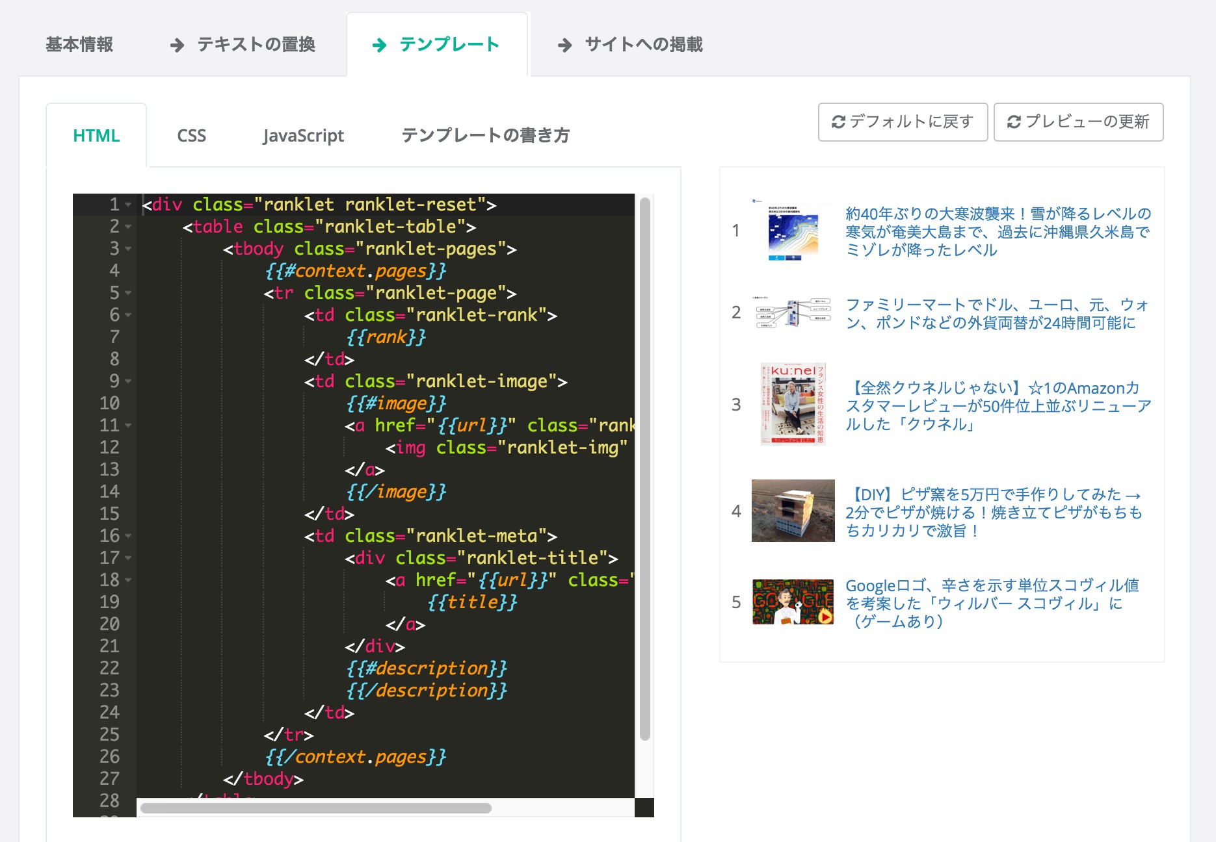Open the テンプレートの書き方 tab
Viewport: 1216px width, 842px height.
coord(486,135)
